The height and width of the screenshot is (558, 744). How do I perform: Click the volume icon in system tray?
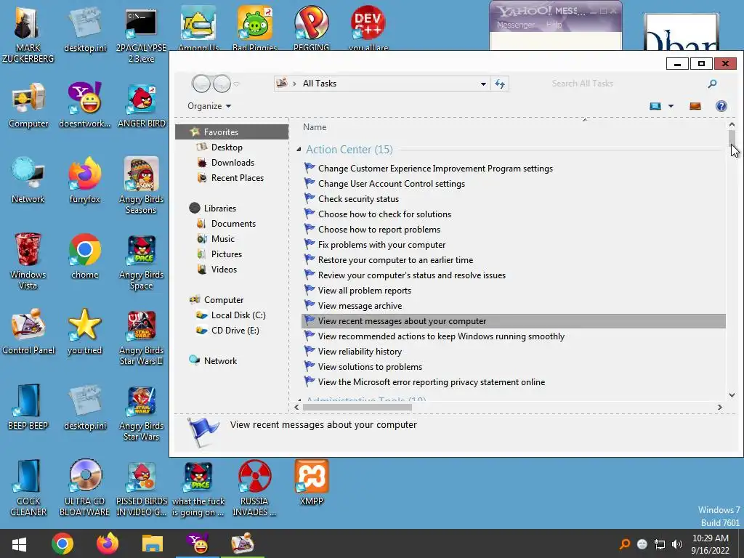(677, 543)
